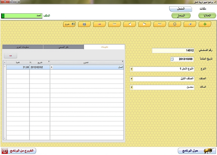Open product dropdown in العسل table row
Image resolution: width=217 pixels, height=155 pixels.
point(52,67)
